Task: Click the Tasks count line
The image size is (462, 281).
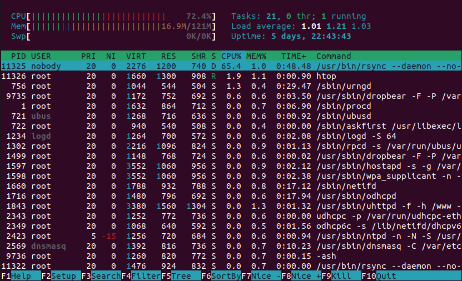Action: click(x=299, y=16)
